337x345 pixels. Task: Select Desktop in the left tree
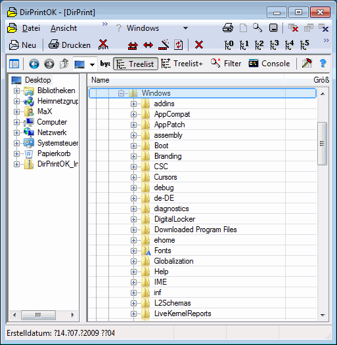37,80
